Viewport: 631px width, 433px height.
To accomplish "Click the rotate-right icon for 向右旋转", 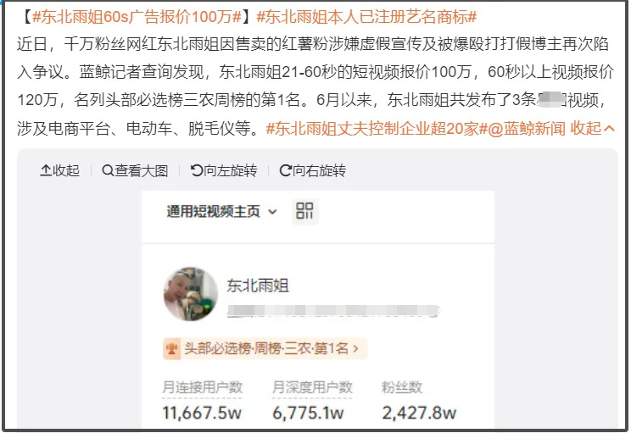I will tap(285, 170).
